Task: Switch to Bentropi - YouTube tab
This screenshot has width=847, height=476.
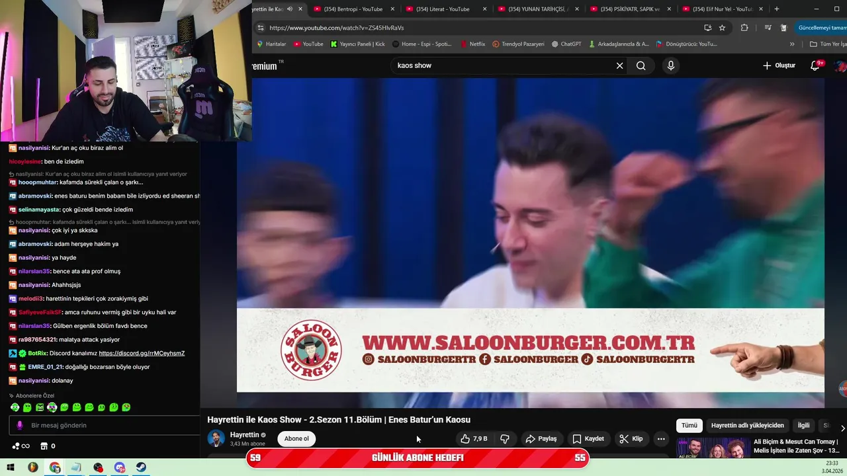Action: pos(353,9)
